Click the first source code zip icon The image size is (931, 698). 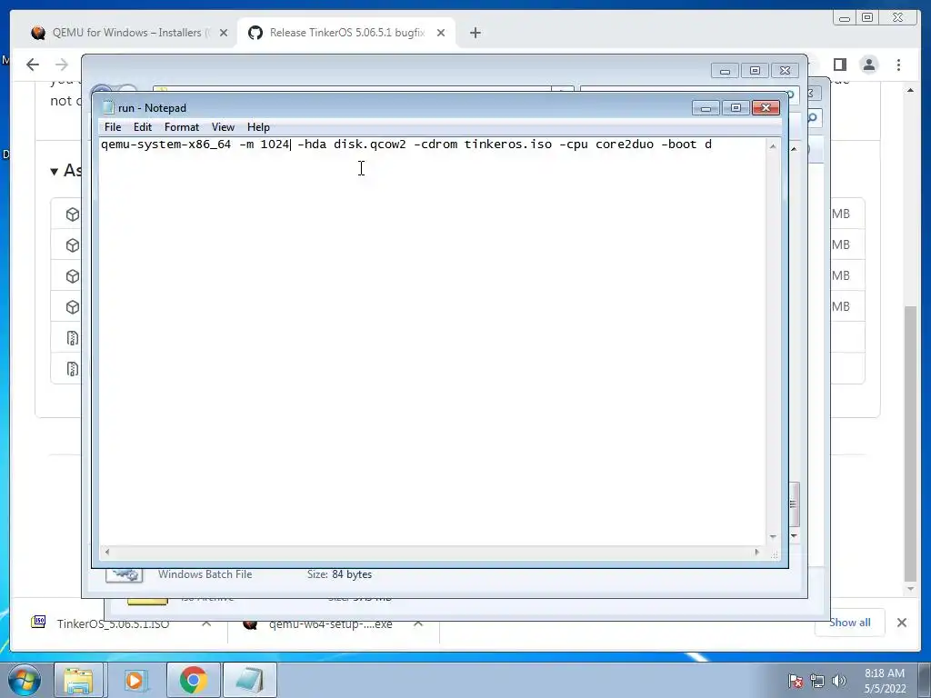click(73, 338)
